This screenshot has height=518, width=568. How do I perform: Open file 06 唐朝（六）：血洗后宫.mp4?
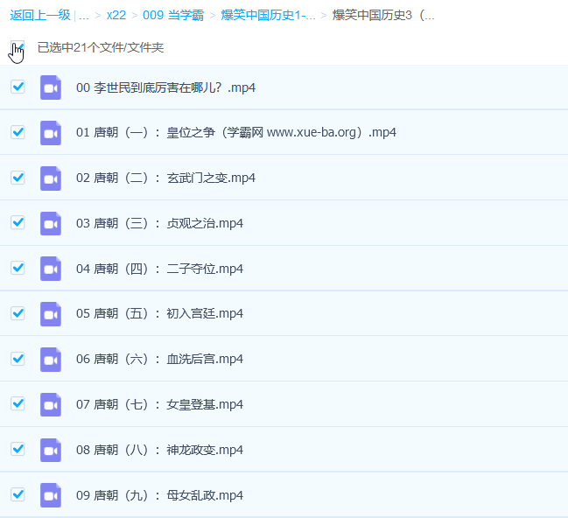pyautogui.click(x=159, y=359)
